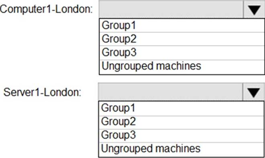Viewport: 265px width, 158px height.
Task: Pick the last option in Server1-London list
Action: coord(181,150)
